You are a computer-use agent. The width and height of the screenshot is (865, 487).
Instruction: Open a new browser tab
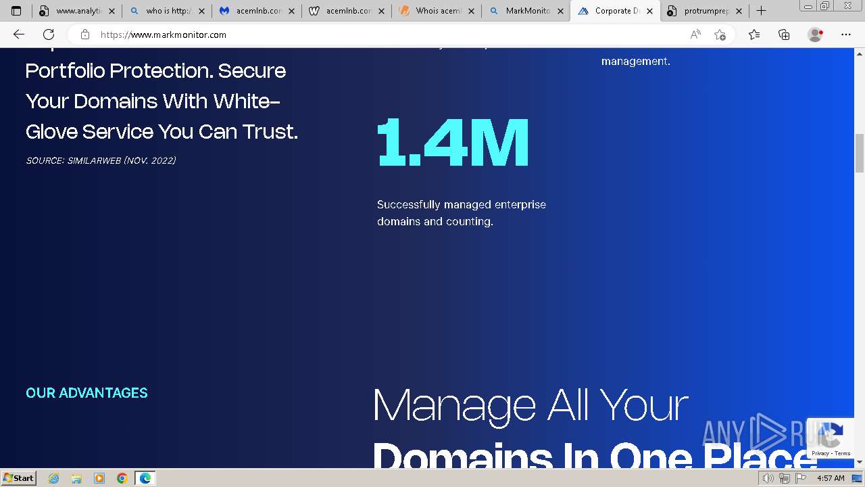pos(761,11)
